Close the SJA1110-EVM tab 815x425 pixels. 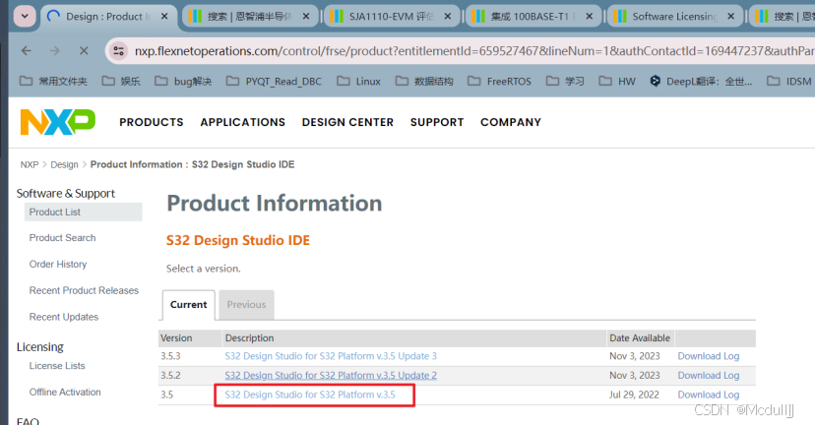pyautogui.click(x=448, y=17)
